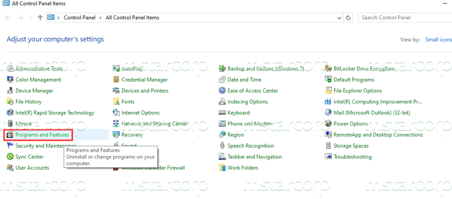
Task: Click the Control Panel icon in address bar
Action: [x=51, y=18]
